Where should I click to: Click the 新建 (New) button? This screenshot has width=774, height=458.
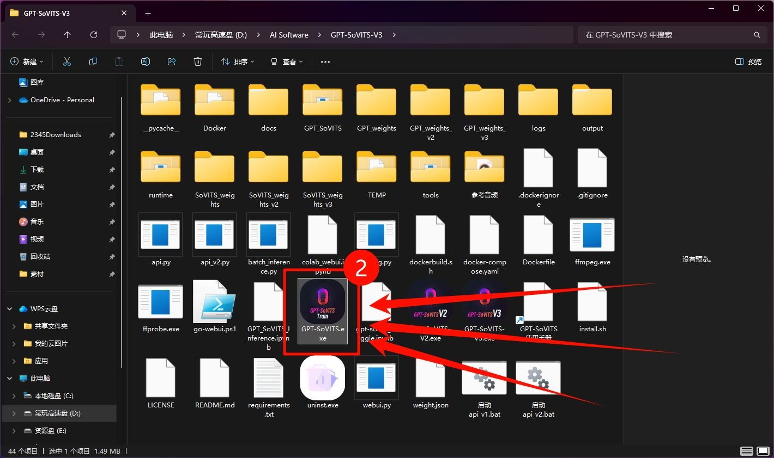(26, 61)
